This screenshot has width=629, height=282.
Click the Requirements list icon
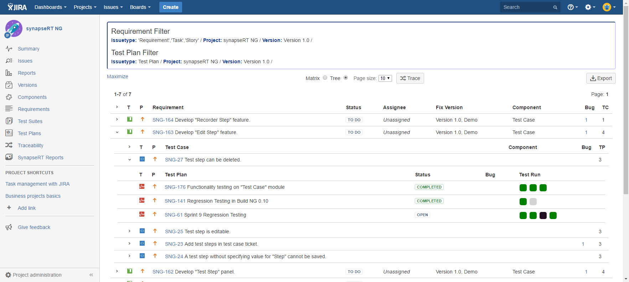[x=9, y=109]
